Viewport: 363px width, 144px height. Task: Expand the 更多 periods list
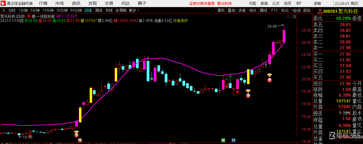[x=134, y=10]
